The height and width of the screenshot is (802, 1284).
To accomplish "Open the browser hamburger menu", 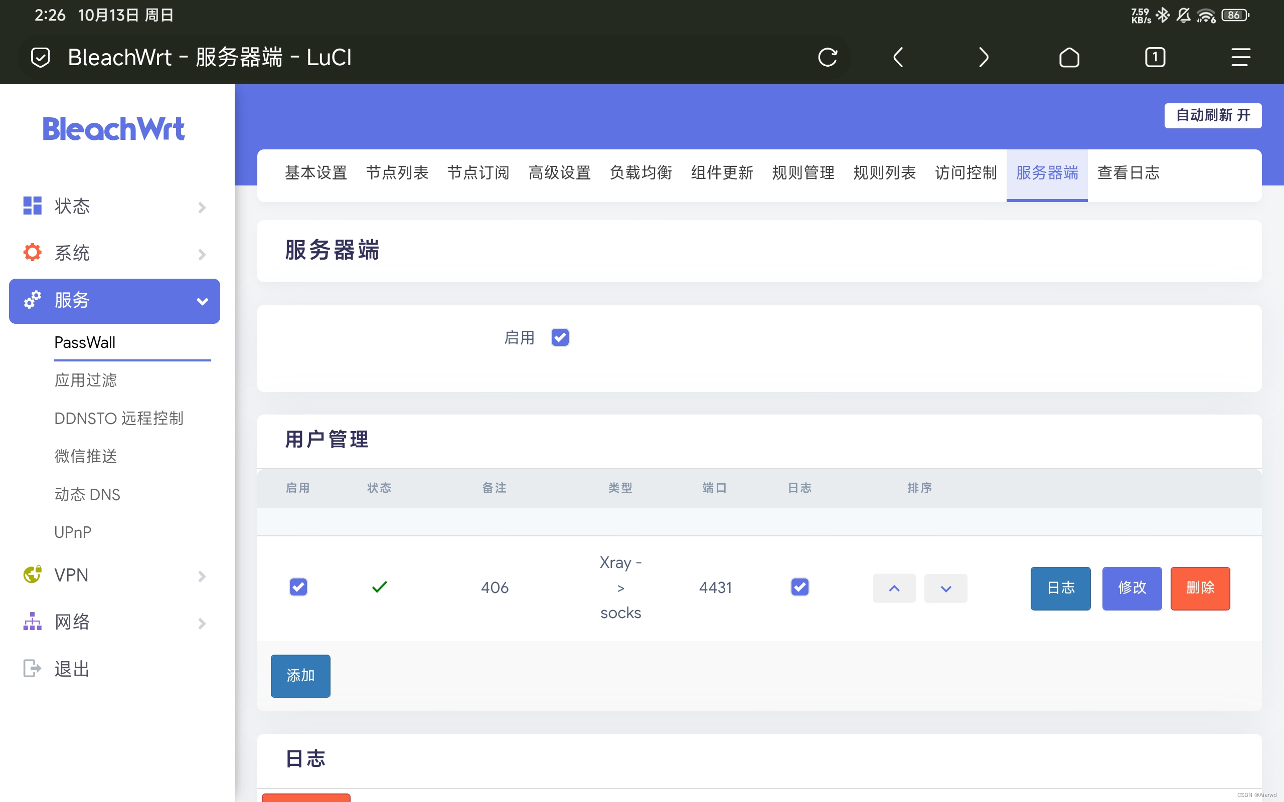I will [1240, 57].
